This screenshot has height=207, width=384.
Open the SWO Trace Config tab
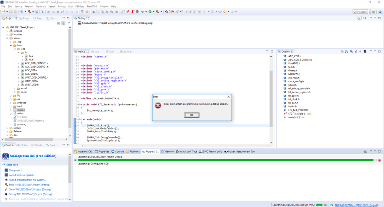pyautogui.click(x=211, y=151)
